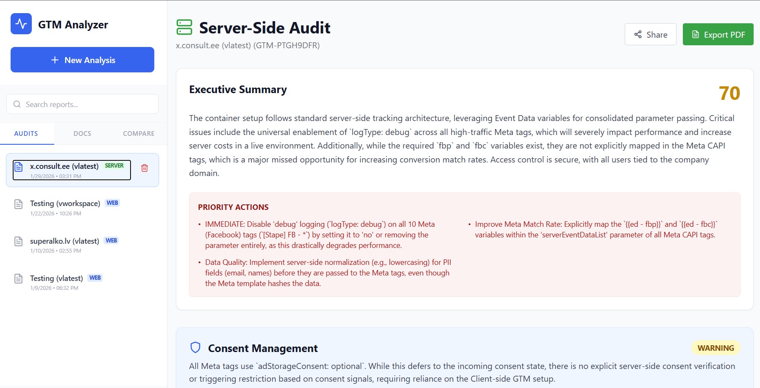Click the GTM Analyzer logo icon

(x=21, y=24)
